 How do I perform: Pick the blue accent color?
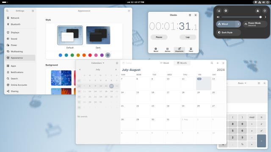[60, 55]
